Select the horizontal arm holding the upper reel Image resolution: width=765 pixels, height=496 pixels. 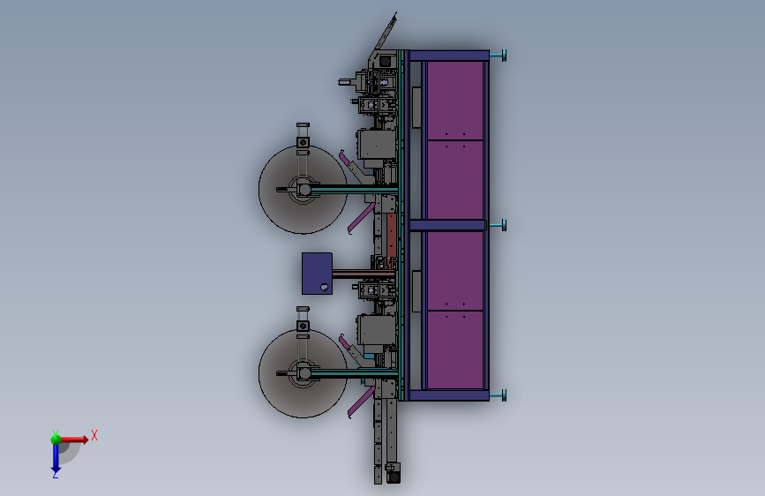pyautogui.click(x=354, y=190)
